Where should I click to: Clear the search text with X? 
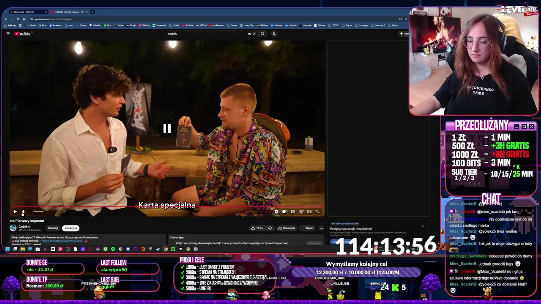[x=254, y=34]
